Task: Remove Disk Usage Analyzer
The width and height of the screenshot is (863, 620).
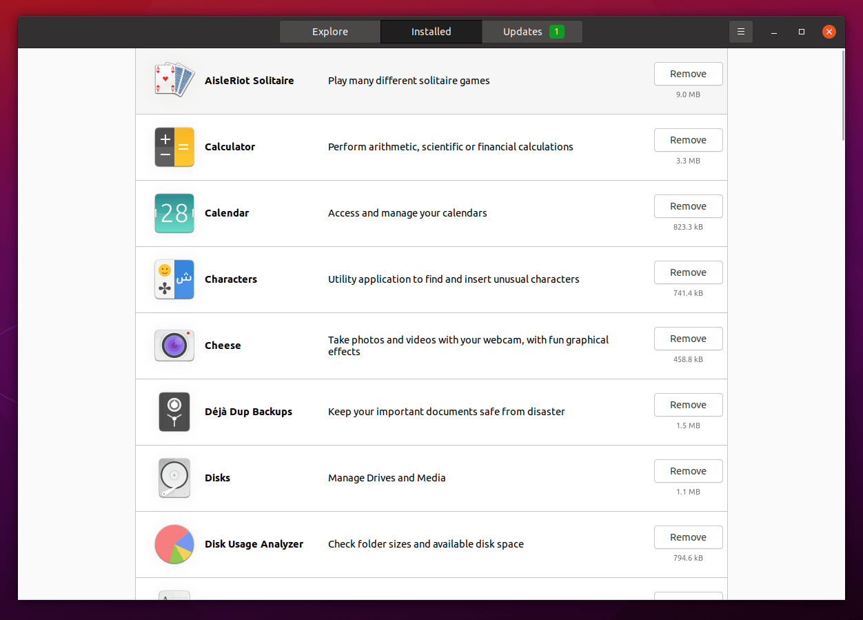Action: click(x=689, y=537)
